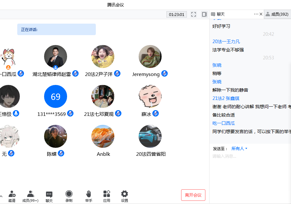Expand the arrow left of Invite icon

[1, 196]
